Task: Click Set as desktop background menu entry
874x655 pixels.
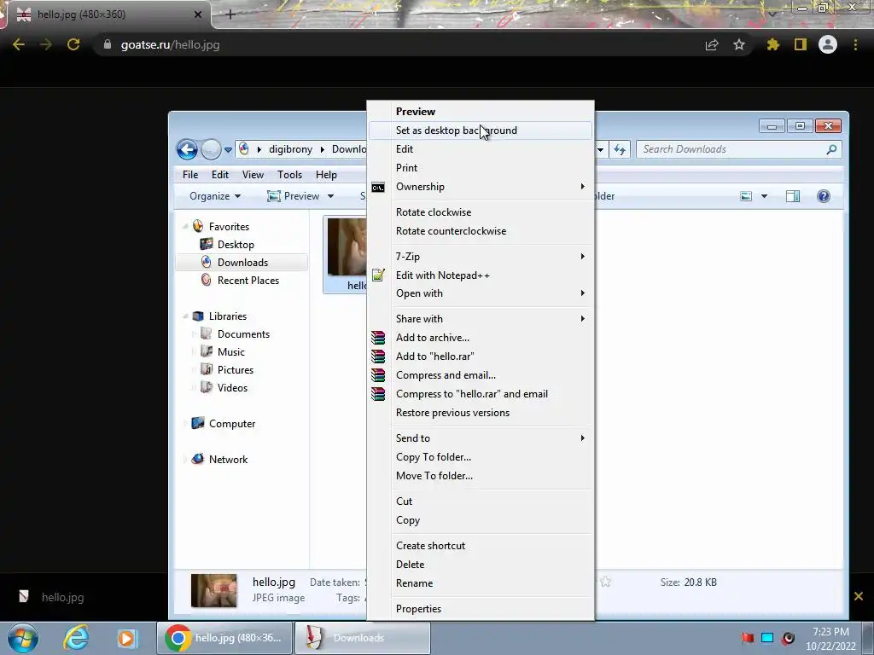Action: tap(480, 130)
